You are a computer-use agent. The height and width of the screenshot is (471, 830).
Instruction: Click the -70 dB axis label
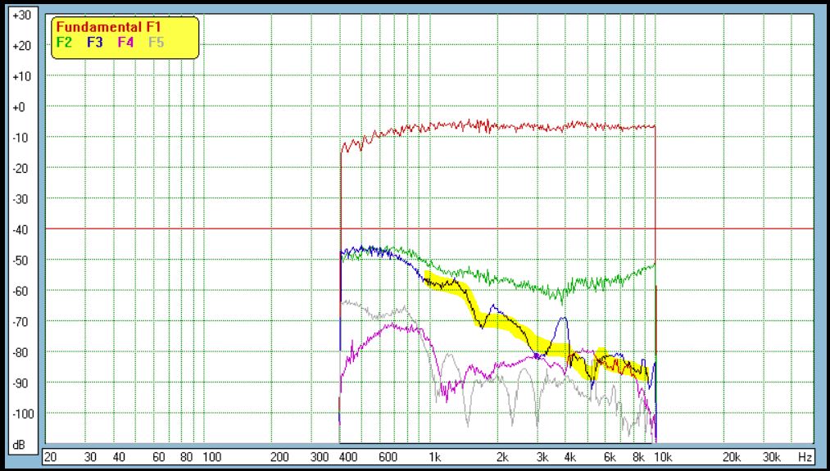pyautogui.click(x=21, y=322)
